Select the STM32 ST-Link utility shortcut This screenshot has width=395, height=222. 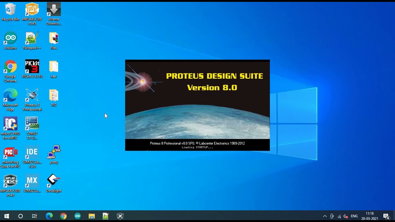point(32,128)
